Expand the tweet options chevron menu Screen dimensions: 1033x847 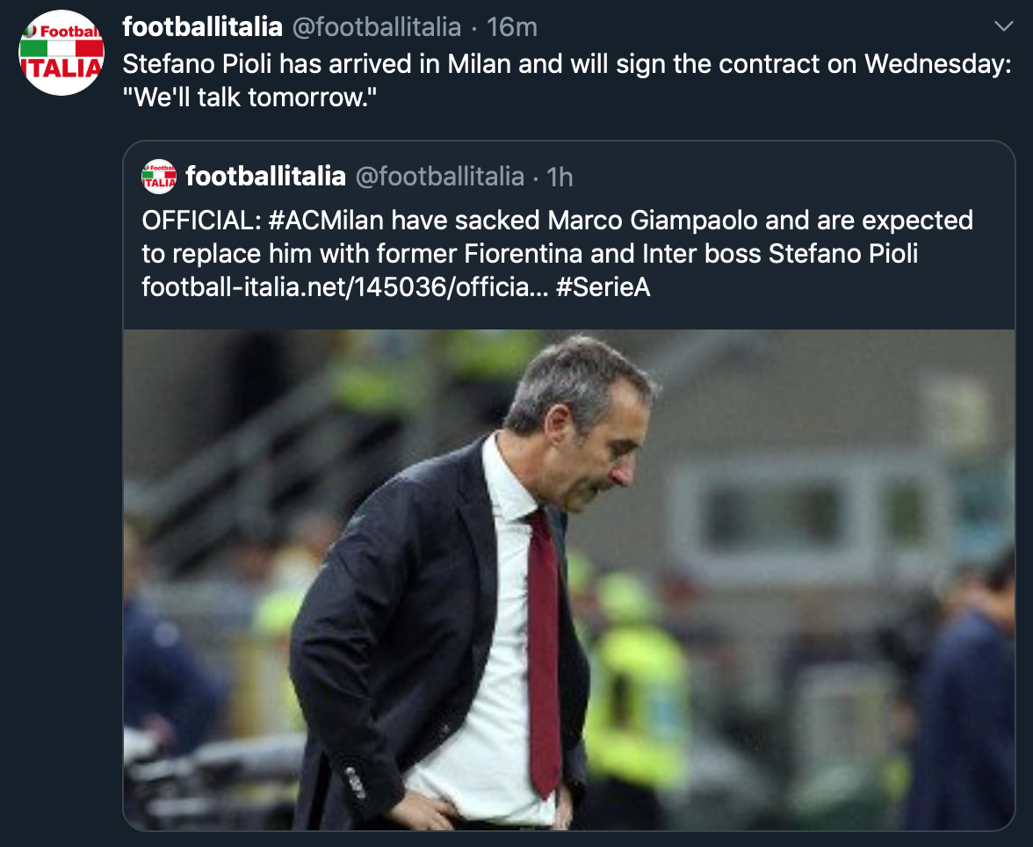(1003, 26)
